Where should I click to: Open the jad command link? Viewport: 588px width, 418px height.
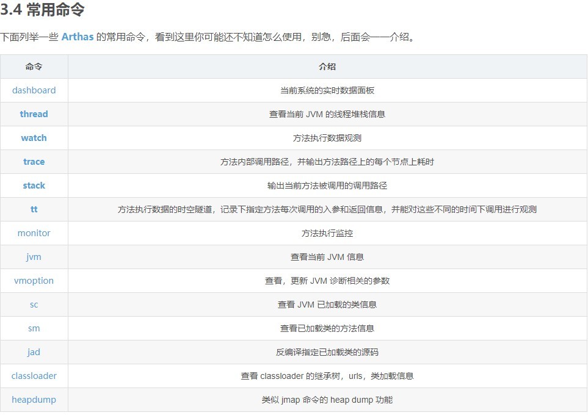pos(34,352)
